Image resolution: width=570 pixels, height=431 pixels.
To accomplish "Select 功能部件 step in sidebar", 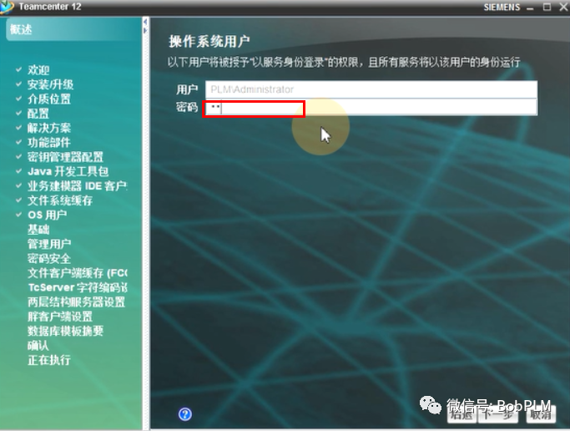I will [49, 142].
